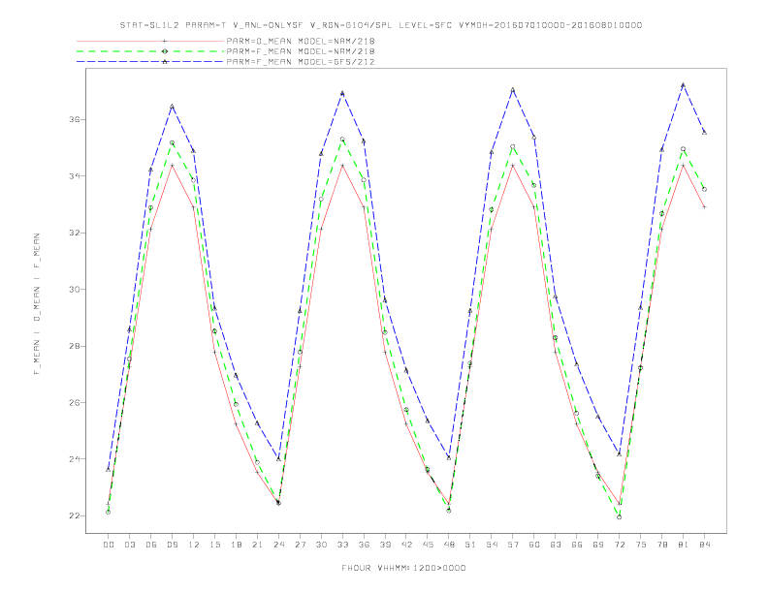Select green legend entry PARM=F_MEAN MODEL=NAM/218
Screen dimensions: 768x593
point(301,51)
